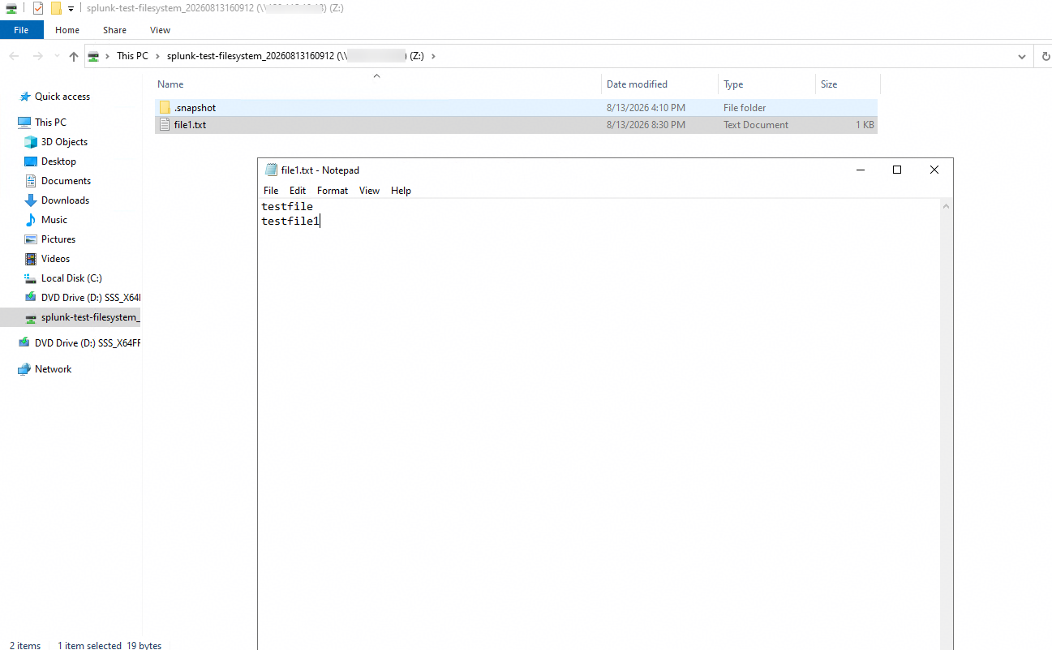Click the Notepad icon in file1.txt title bar
Screen dimensions: 1052x650
[x=272, y=170]
